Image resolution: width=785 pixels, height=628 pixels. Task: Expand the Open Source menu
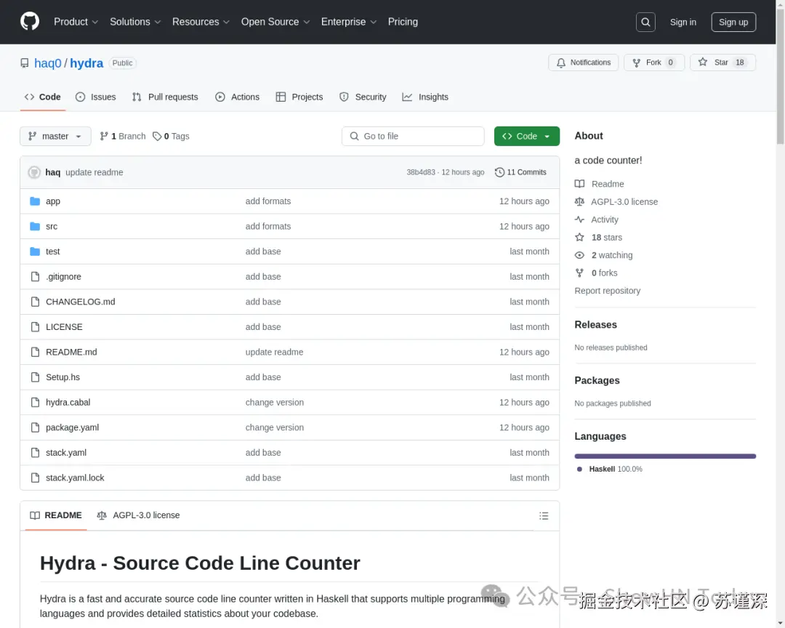pyautogui.click(x=275, y=22)
